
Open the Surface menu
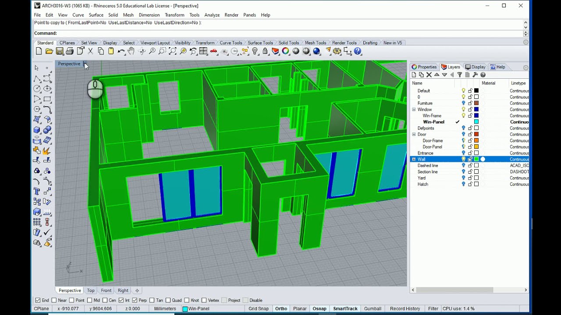point(96,15)
